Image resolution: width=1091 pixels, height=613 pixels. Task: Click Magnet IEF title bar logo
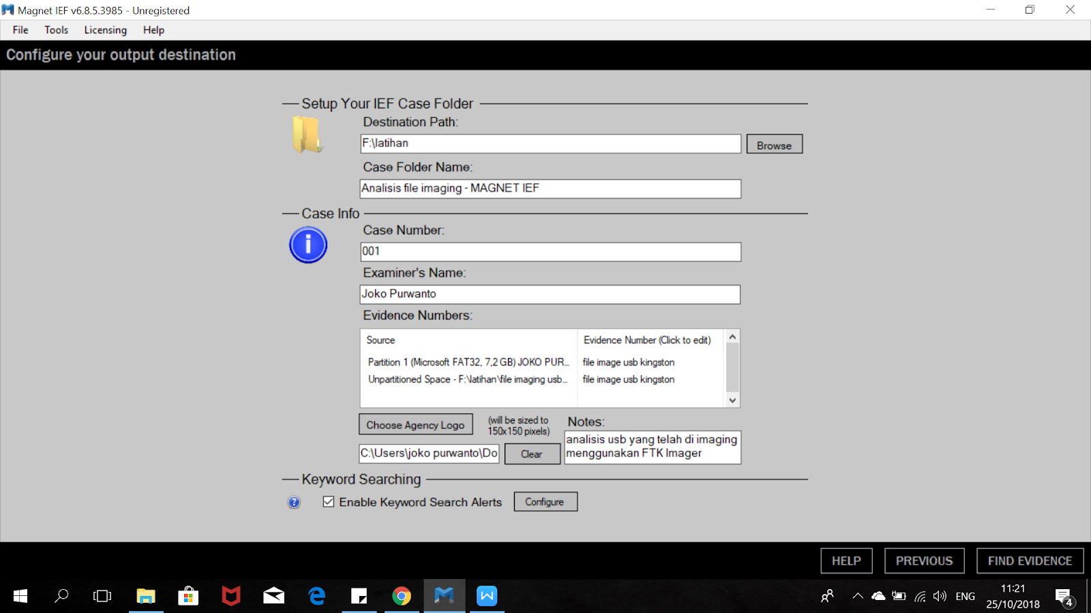point(8,10)
